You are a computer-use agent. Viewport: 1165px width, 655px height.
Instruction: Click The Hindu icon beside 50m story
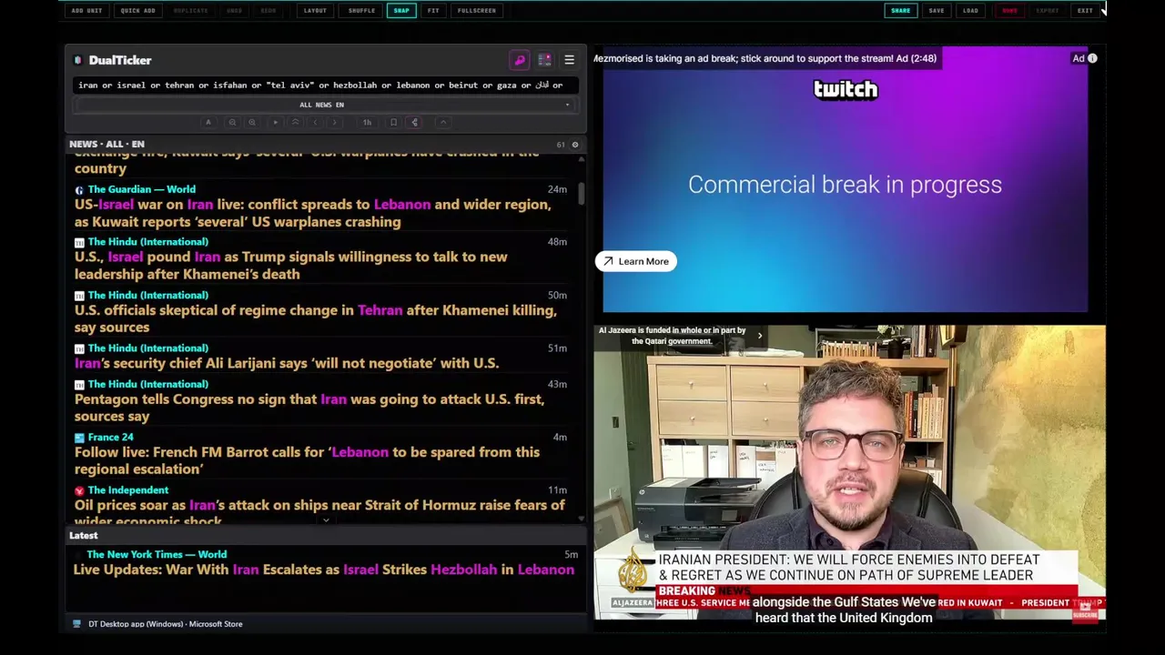[79, 296]
